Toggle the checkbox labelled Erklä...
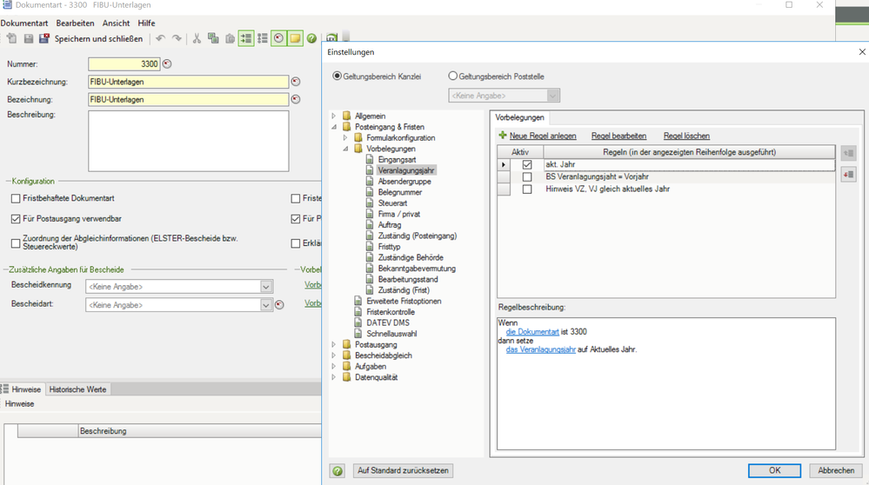This screenshot has width=869, height=485. pyautogui.click(x=296, y=243)
